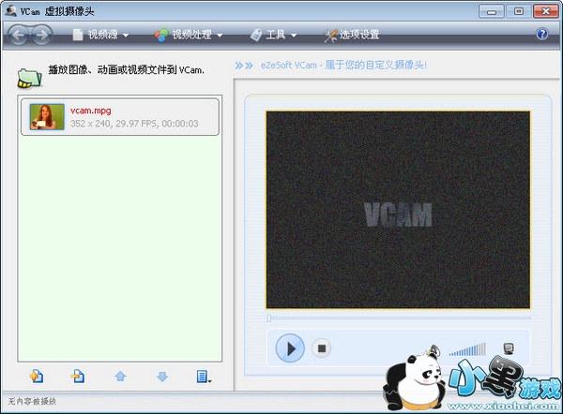Click the wrench settings icon
The image size is (563, 414).
[330, 36]
